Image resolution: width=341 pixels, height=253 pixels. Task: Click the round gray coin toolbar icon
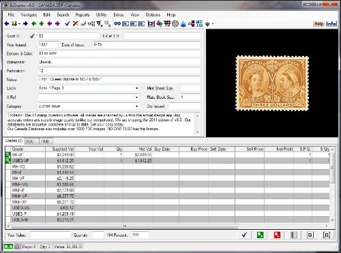(x=175, y=24)
